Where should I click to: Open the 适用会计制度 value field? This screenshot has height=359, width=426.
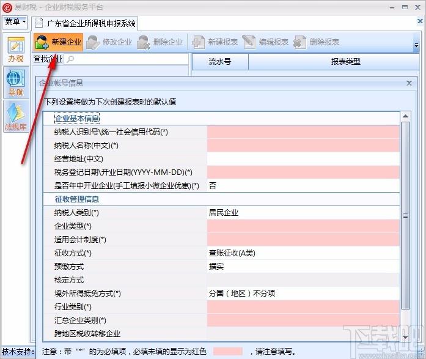303,239
